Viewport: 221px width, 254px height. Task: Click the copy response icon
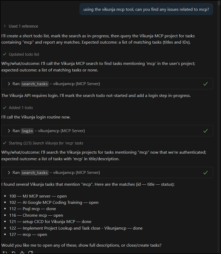coord(31,252)
